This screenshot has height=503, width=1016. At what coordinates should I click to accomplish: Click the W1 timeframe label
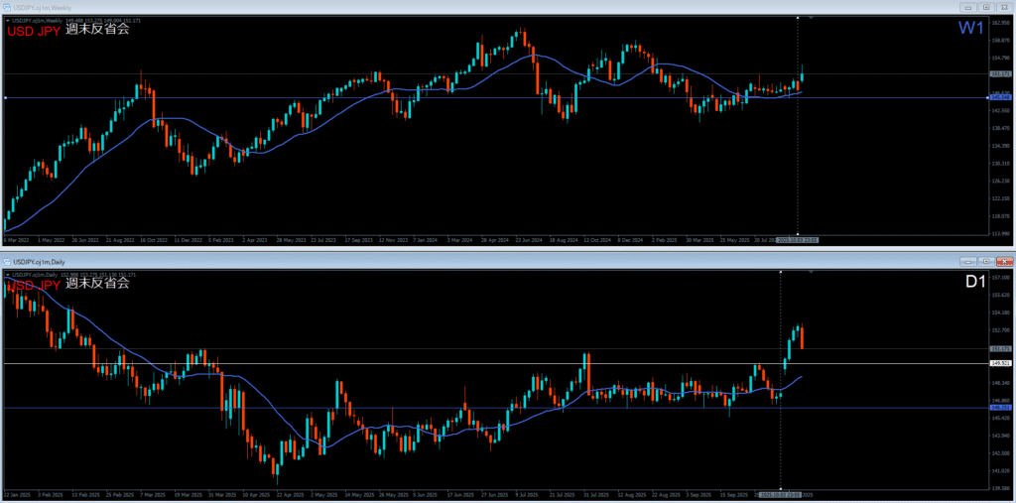point(971,29)
